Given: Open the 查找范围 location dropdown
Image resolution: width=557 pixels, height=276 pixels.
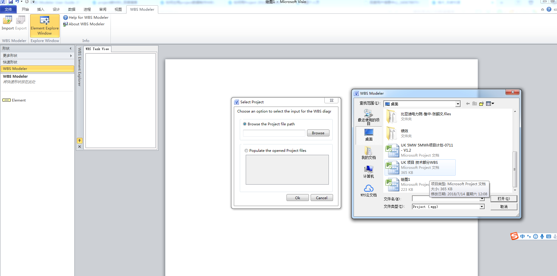Looking at the screenshot, I should [458, 104].
